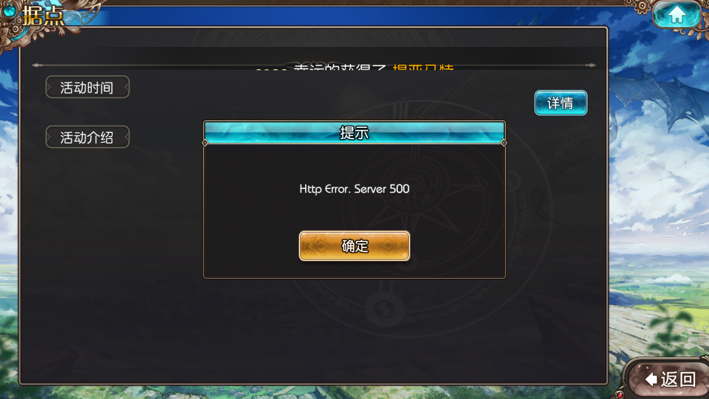Tap the white back arrow in 返回

pyautogui.click(x=651, y=379)
